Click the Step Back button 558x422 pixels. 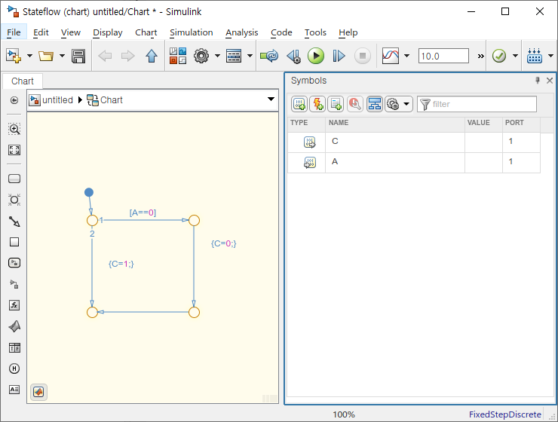294,56
